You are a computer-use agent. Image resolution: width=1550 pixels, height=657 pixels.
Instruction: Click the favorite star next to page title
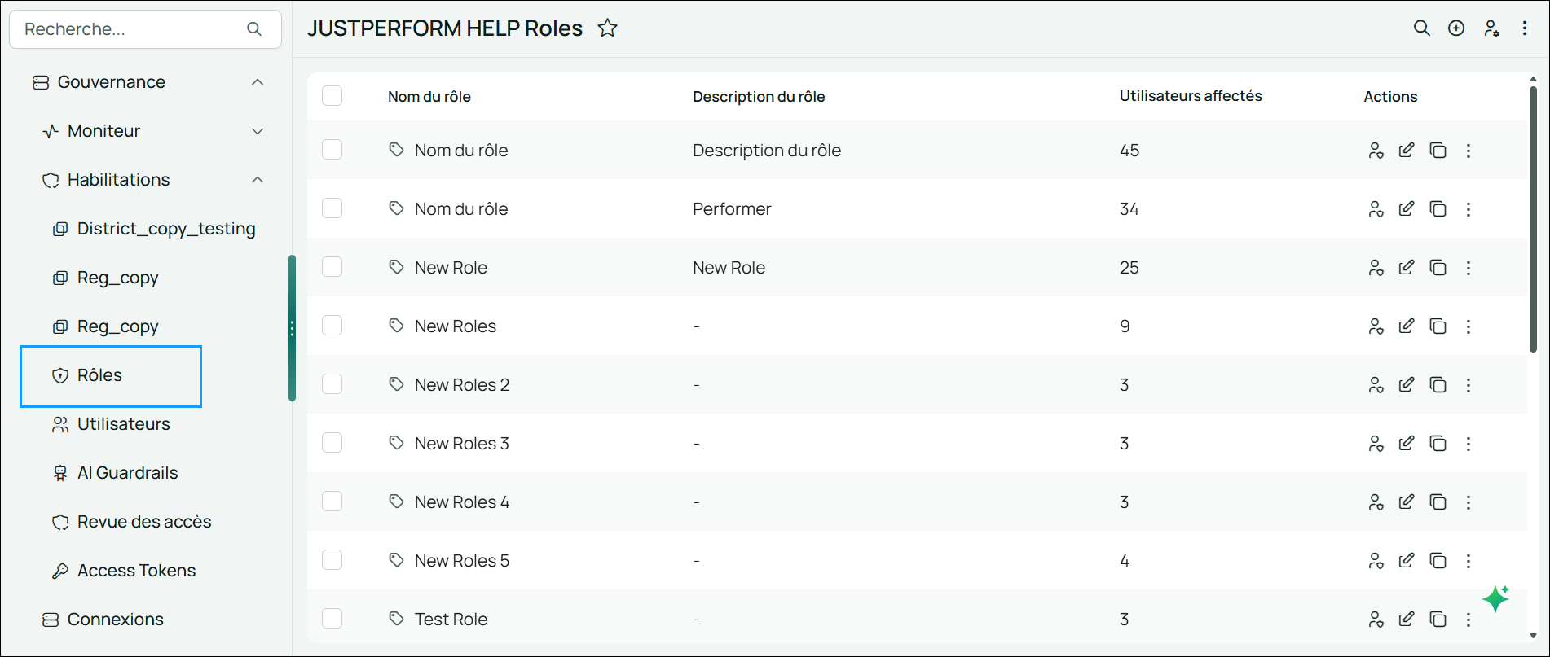click(608, 28)
